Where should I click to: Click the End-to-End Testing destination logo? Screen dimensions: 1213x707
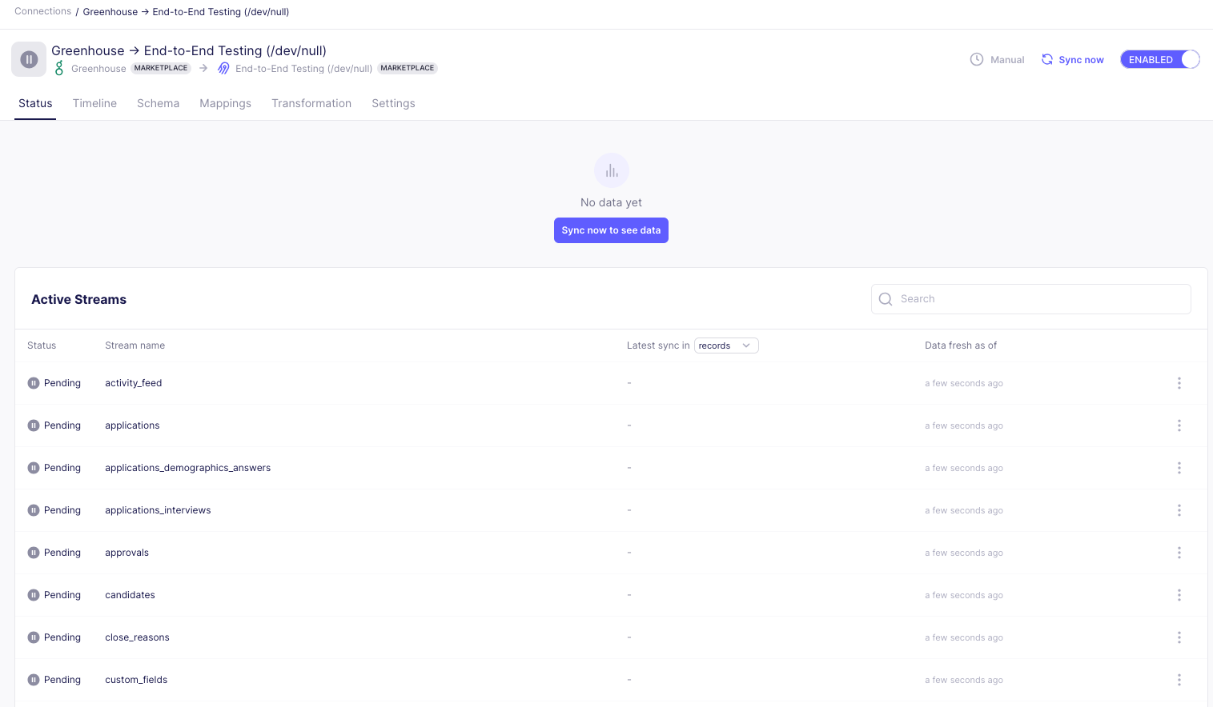(x=223, y=69)
